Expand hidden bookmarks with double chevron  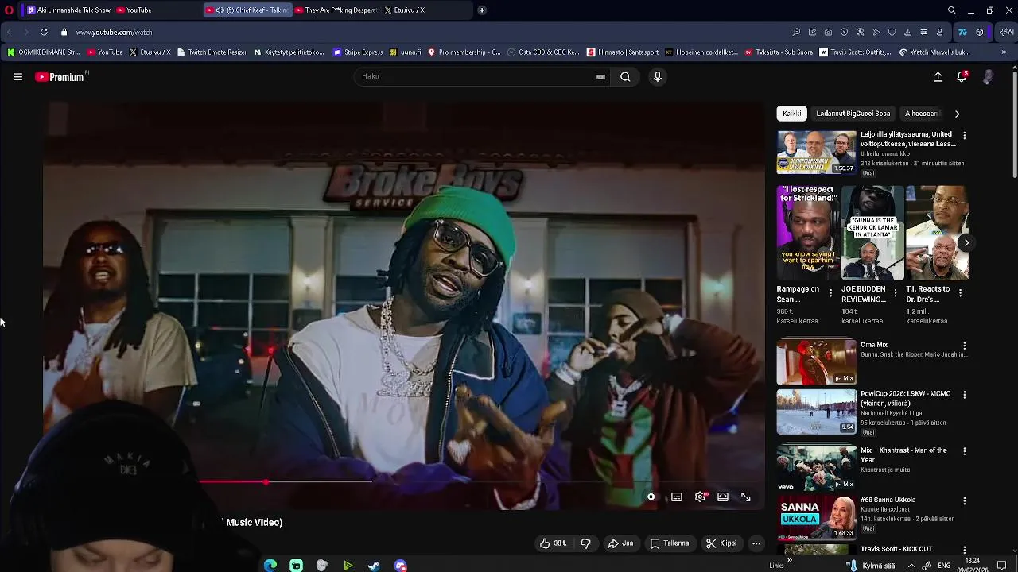pos(1004,52)
